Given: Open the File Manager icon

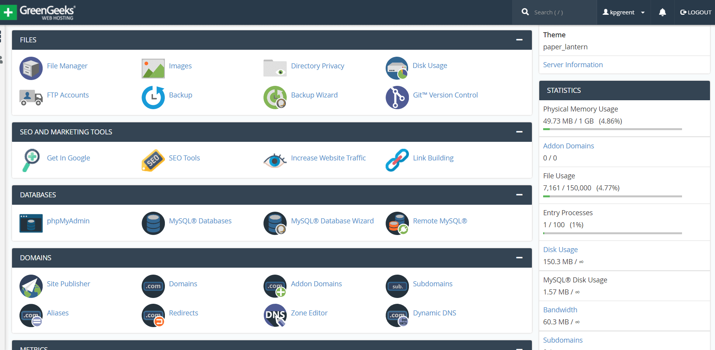Looking at the screenshot, I should [x=31, y=68].
